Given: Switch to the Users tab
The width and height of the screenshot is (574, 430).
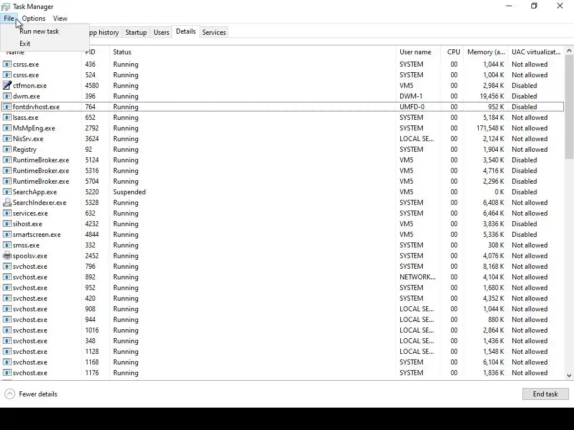Looking at the screenshot, I should tap(161, 32).
